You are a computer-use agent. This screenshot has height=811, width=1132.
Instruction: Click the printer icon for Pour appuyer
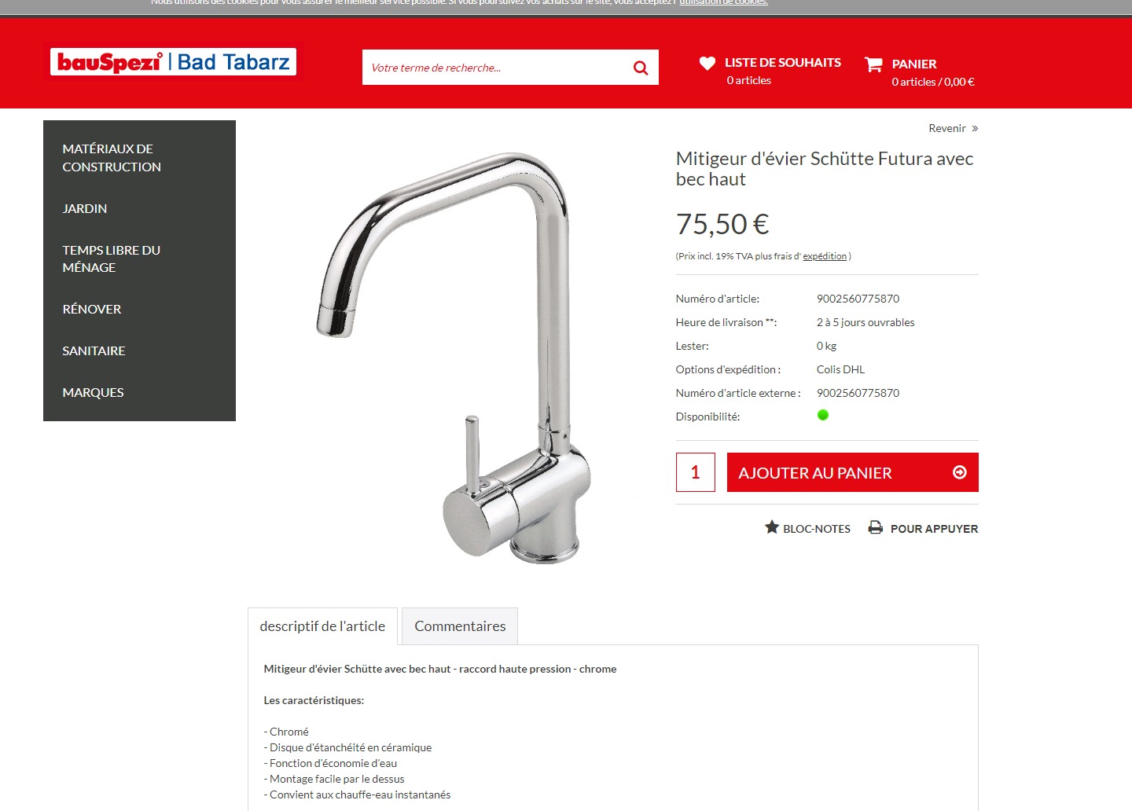876,527
